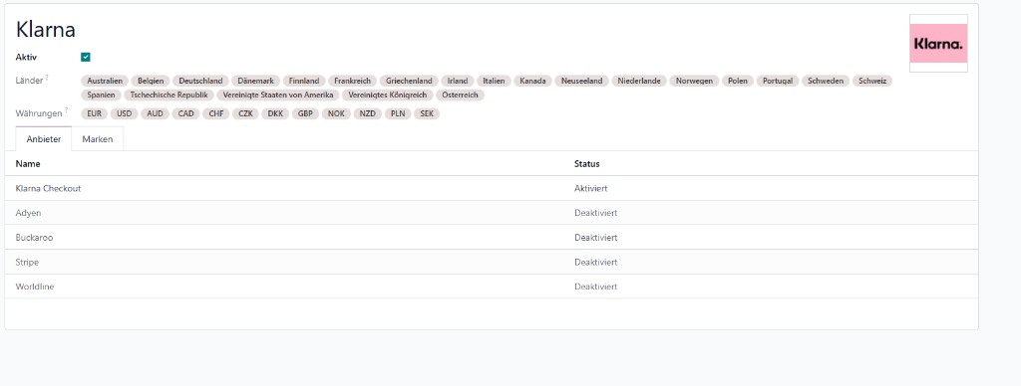The image size is (1021, 386).
Task: Sort the table by Status column
Action: pos(586,164)
